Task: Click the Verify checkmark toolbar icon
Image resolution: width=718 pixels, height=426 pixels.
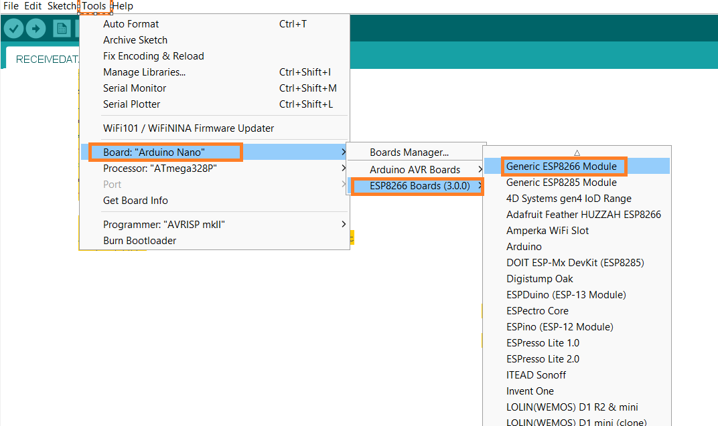Action: click(x=14, y=29)
